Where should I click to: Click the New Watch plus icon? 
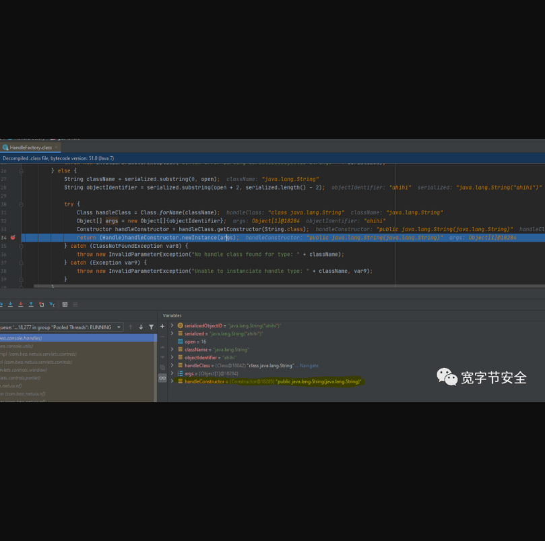[x=162, y=326]
